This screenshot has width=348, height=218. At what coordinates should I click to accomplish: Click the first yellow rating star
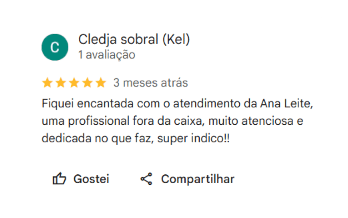click(47, 83)
